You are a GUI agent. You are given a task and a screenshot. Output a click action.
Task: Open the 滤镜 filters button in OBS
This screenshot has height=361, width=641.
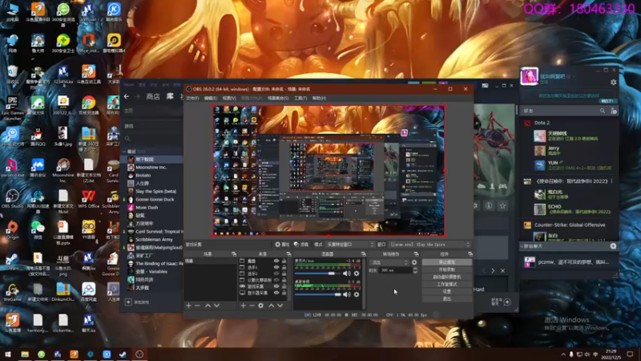pyautogui.click(x=301, y=245)
